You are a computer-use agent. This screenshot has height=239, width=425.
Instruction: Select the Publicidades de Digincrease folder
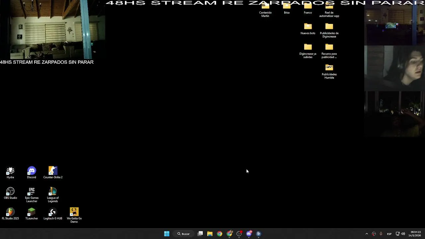click(x=329, y=31)
